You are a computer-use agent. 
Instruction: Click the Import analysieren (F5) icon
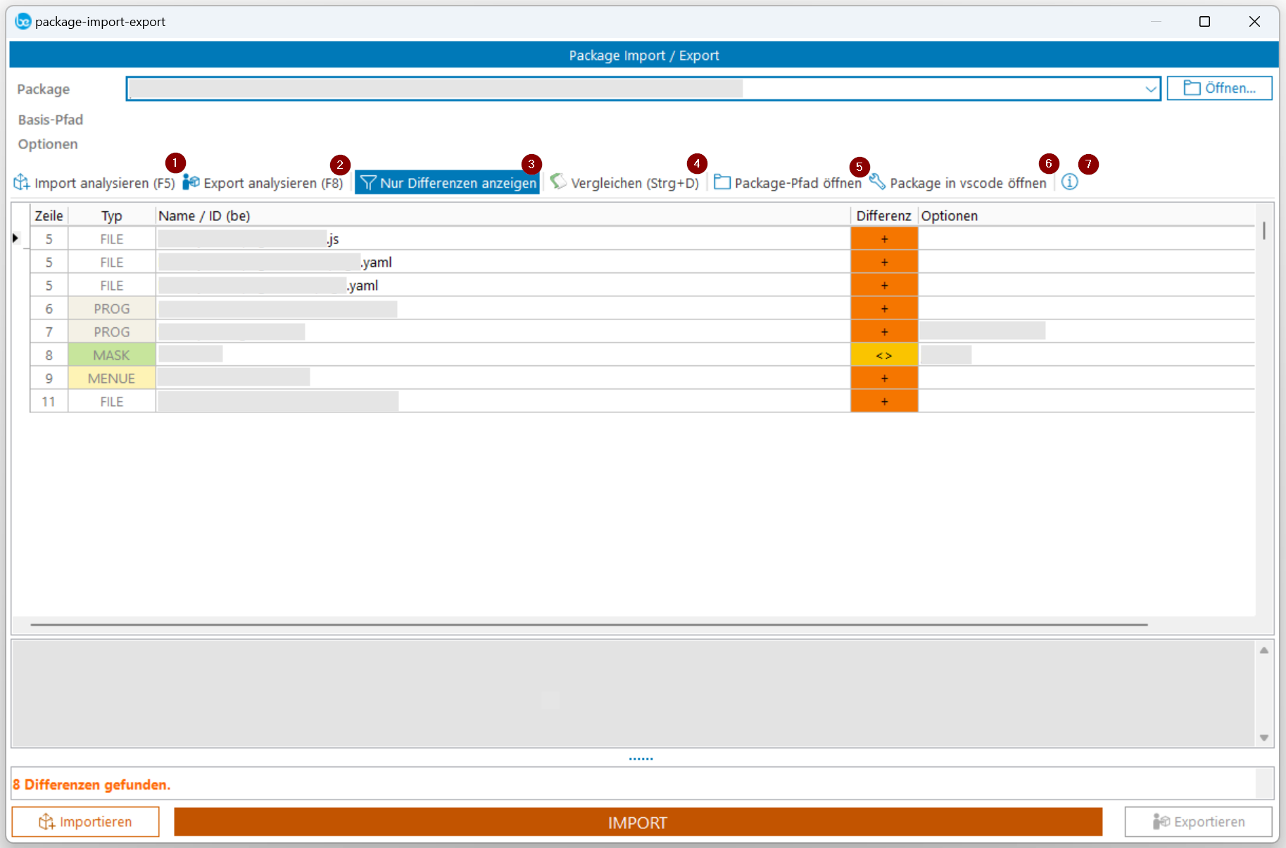pos(22,183)
